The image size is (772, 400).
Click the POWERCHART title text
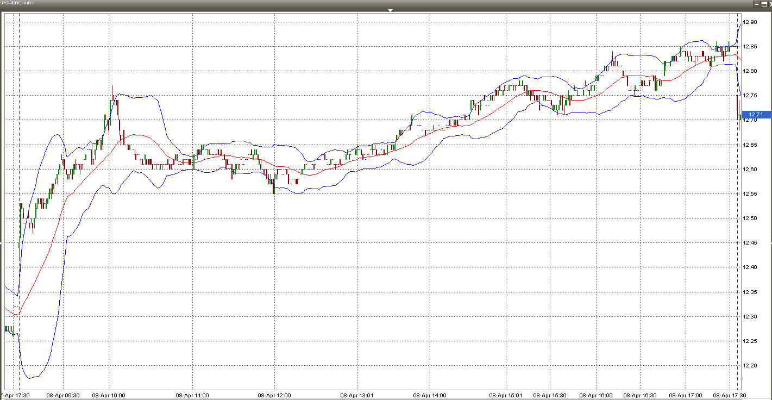click(x=18, y=3)
